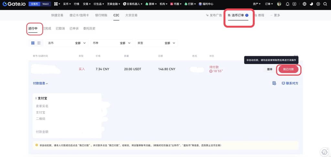
Task: Collapse the 付款信息 section
Action: (40, 83)
